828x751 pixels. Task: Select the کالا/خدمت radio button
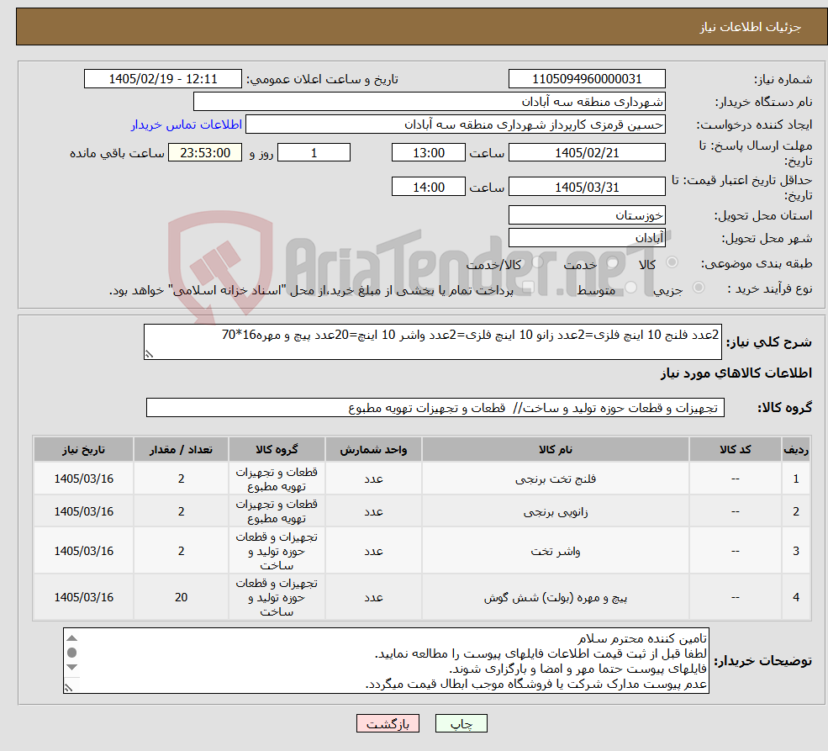pyautogui.click(x=537, y=262)
